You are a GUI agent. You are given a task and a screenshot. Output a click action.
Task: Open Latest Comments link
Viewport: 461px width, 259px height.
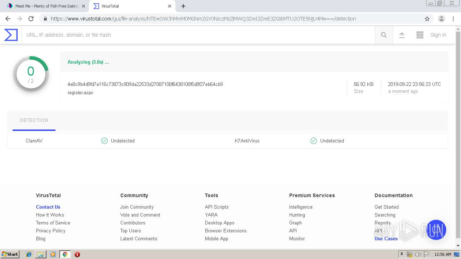pos(139,238)
